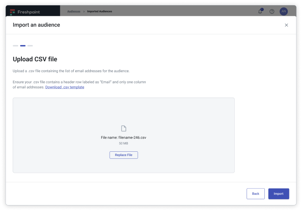Jump to the third step indicator
Viewport: 302px width, 211px height.
tap(30, 46)
